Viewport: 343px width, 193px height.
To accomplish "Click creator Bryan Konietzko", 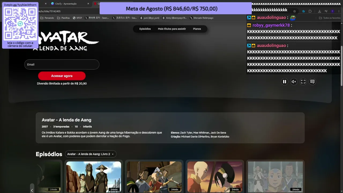I will tap(219, 137).
